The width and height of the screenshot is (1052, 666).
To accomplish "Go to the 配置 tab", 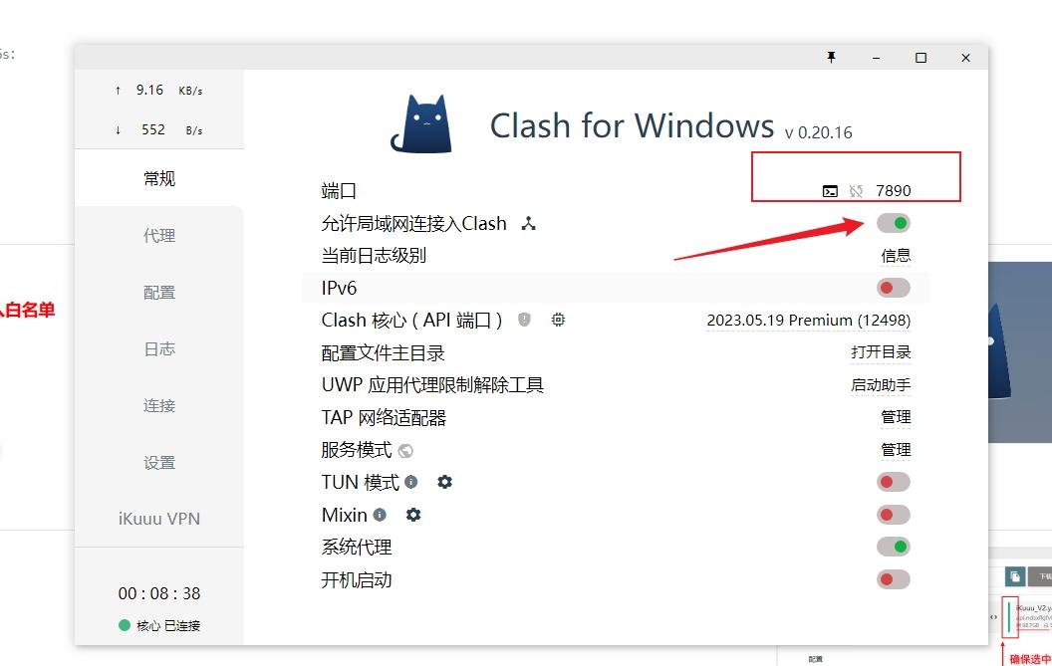I will click(159, 293).
